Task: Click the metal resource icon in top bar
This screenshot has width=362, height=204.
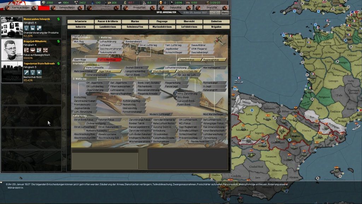Action: point(59,2)
